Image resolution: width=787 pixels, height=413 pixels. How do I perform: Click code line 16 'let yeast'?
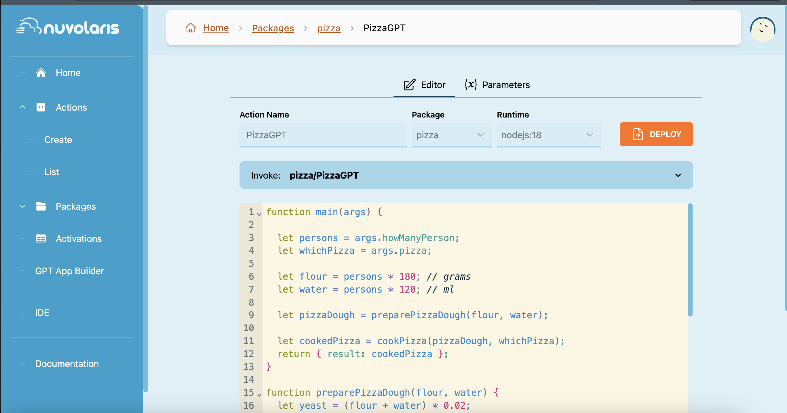[374, 405]
